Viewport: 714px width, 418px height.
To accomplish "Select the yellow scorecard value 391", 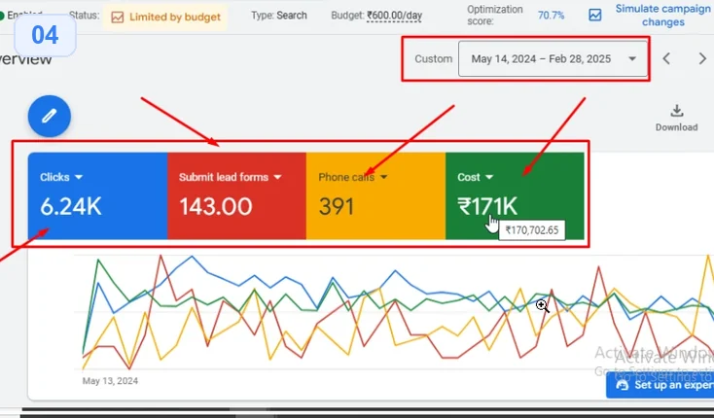I will click(x=336, y=206).
